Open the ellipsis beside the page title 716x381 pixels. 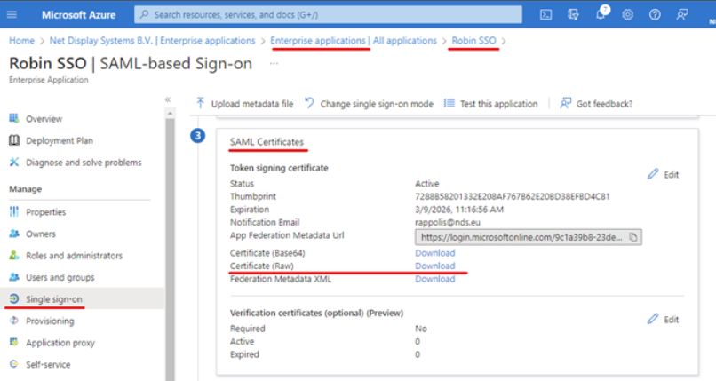coord(274,63)
